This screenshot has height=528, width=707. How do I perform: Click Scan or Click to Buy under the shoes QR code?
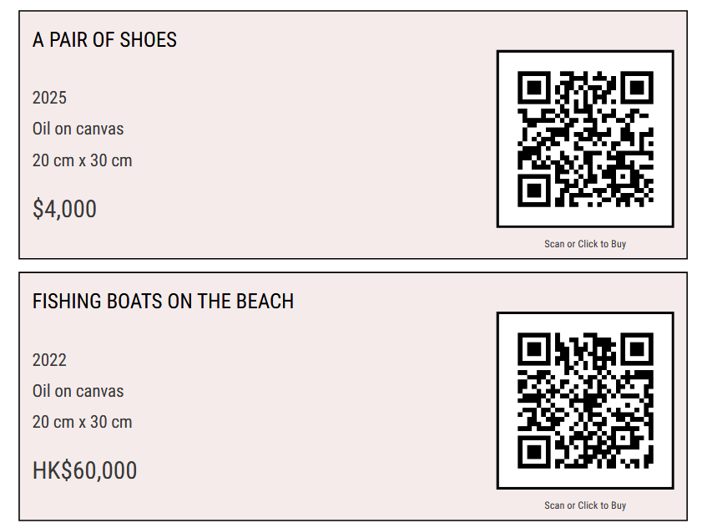coord(585,243)
